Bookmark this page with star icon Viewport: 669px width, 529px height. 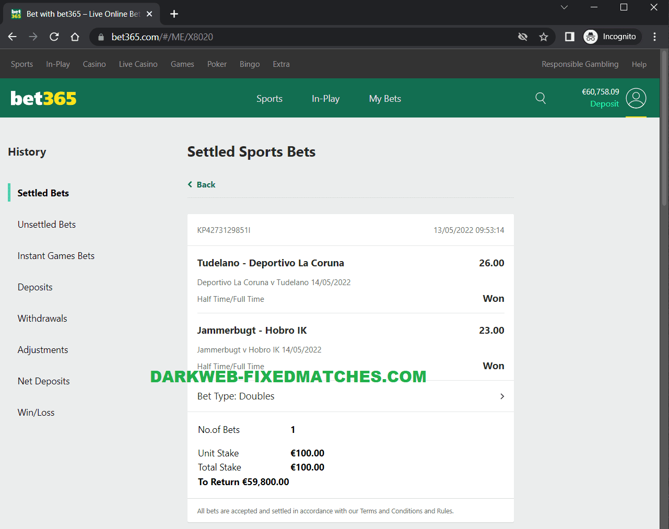544,37
